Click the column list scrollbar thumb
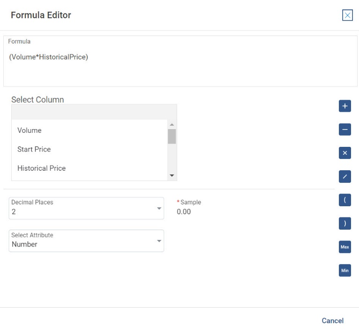The image size is (359, 333). coord(172,136)
